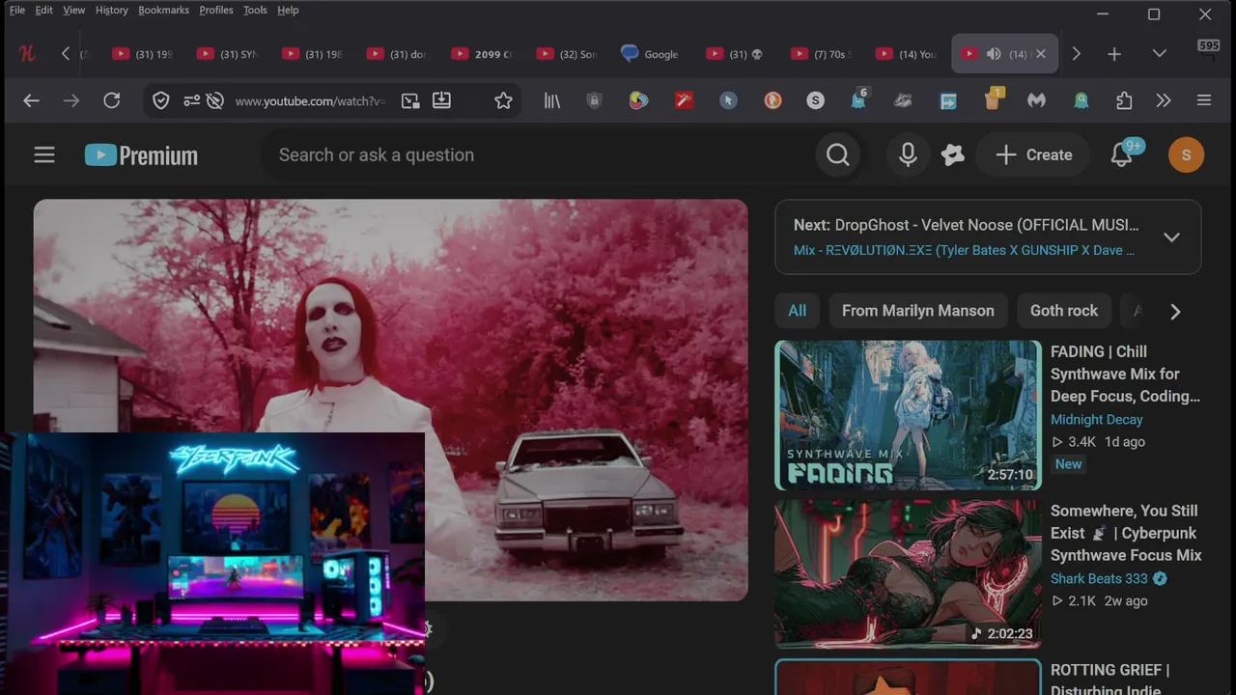Open the RΞVØLUTIØN.ΞXΞ mix link
The width and height of the screenshot is (1236, 695).
964,250
